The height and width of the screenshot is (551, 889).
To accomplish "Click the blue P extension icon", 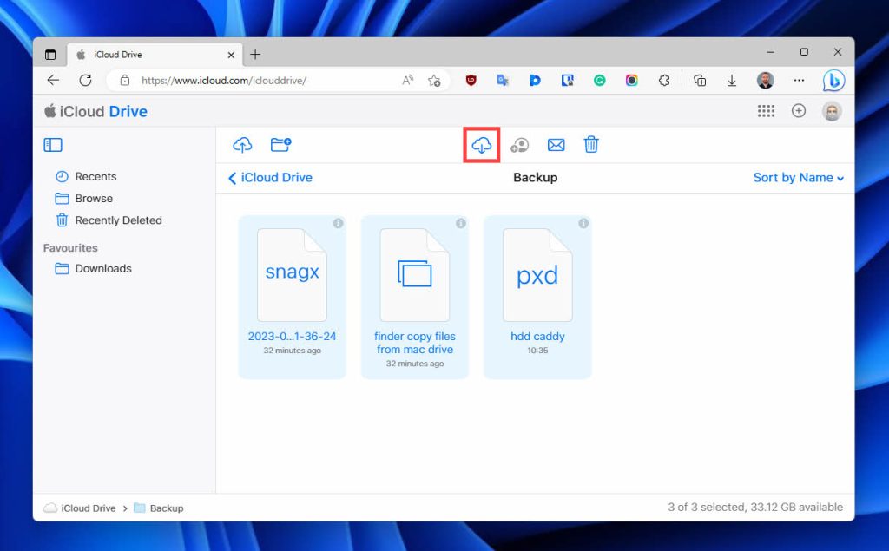I will click(535, 81).
